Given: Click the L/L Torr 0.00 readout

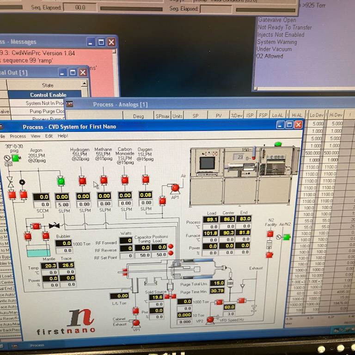Looking at the screenshot, I should (119, 296).
